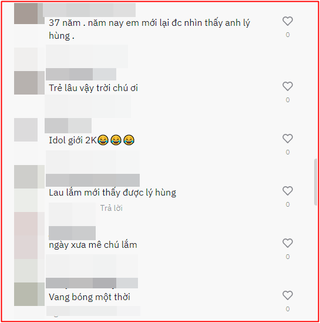Select the comment text "Trẻ lâu vậy trời chú ơi"
The height and width of the screenshot is (323, 320).
[93, 88]
